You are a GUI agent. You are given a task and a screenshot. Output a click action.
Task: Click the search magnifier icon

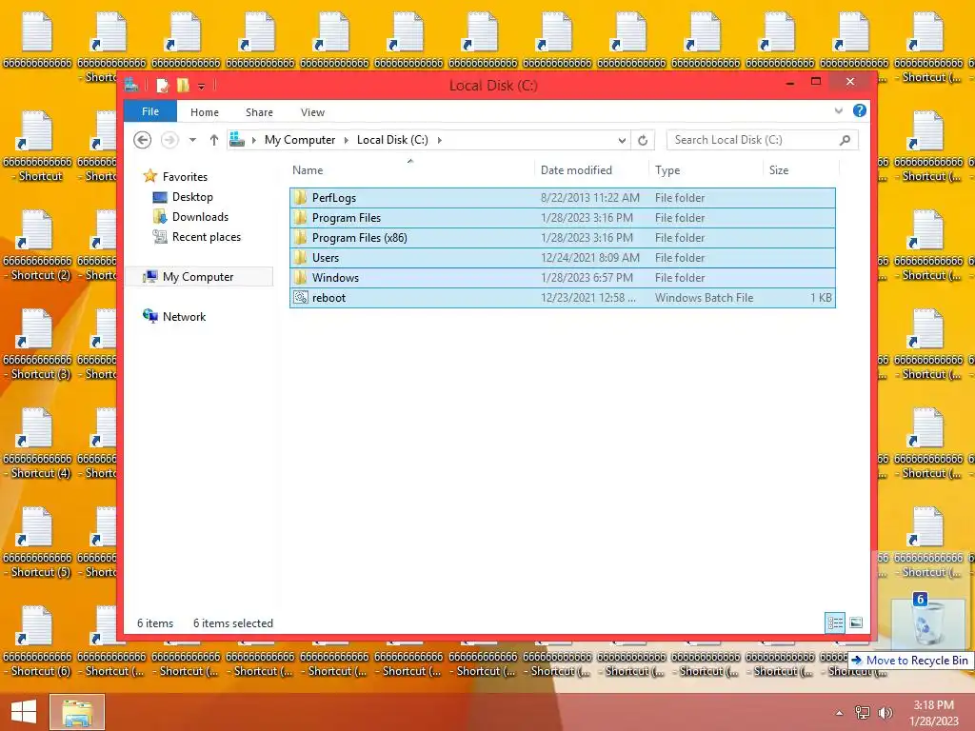[845, 140]
